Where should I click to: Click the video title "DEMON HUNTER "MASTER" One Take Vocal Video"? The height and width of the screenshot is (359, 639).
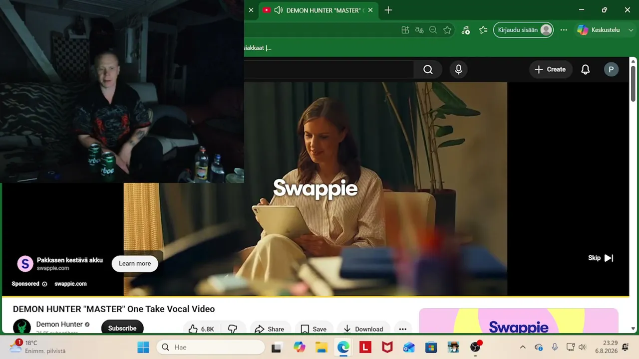coord(114,309)
